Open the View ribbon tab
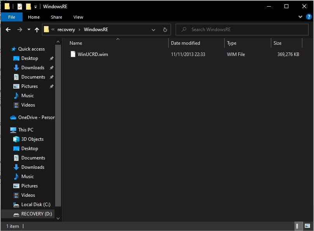314x231 pixels. [78, 17]
